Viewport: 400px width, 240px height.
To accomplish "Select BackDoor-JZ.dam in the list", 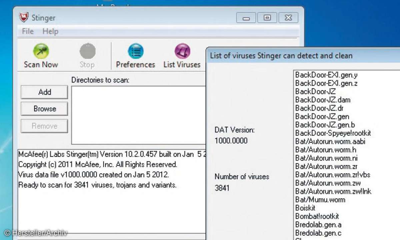I will 323,100.
